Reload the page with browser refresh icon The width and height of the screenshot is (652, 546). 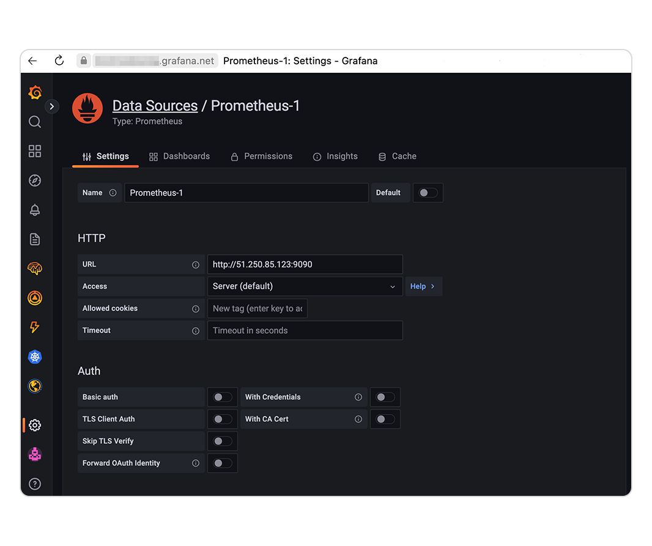click(59, 61)
